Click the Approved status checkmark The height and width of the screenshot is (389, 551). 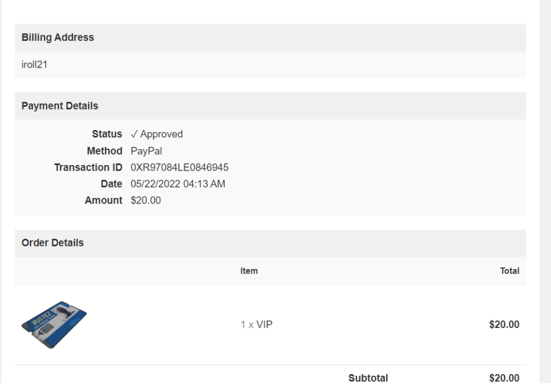point(134,134)
